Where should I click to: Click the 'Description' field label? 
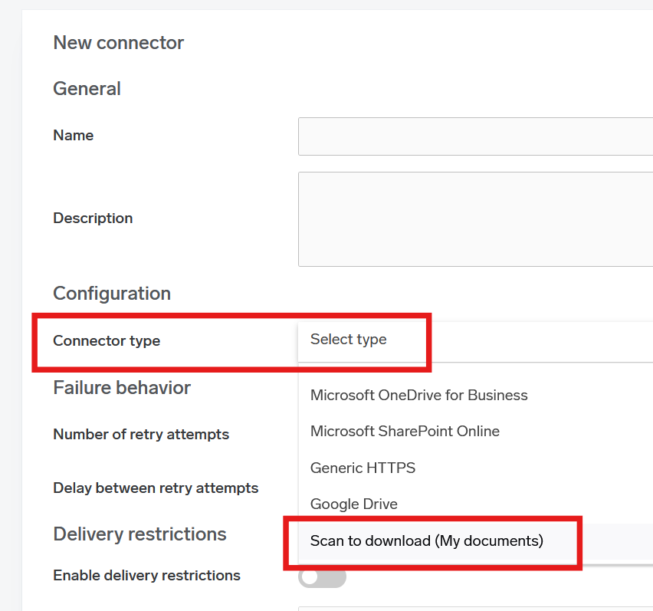point(93,218)
